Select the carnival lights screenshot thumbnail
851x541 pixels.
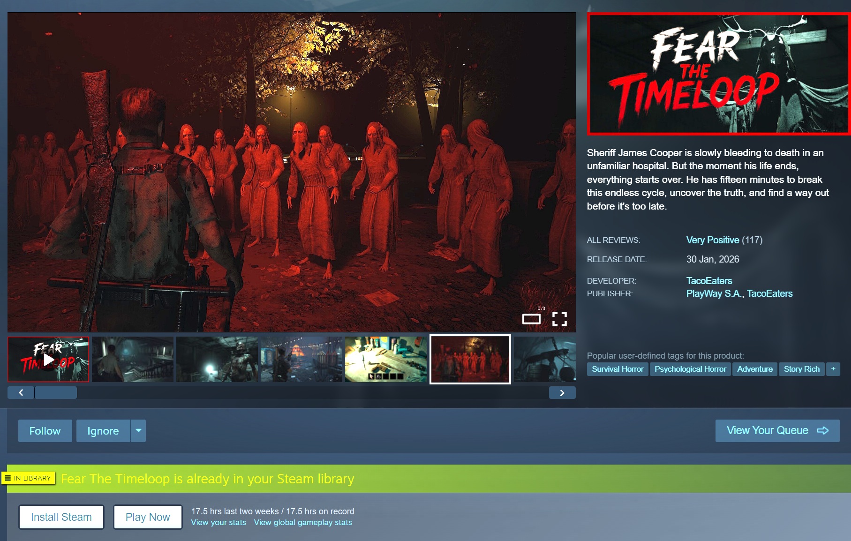pos(301,359)
